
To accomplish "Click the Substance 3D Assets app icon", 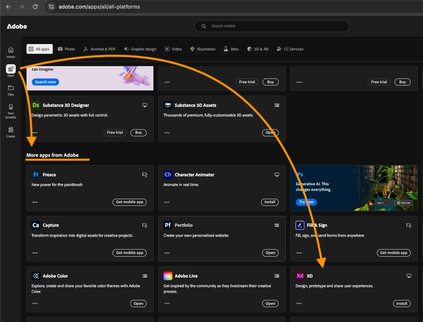I will tap(168, 105).
